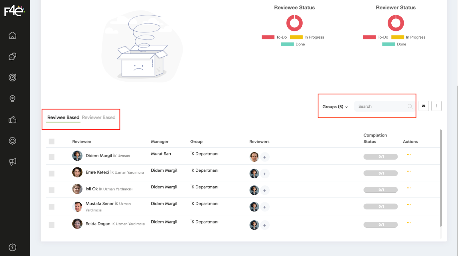The height and width of the screenshot is (256, 458).
Task: Toggle the select-all header checkbox
Action: [52, 141]
